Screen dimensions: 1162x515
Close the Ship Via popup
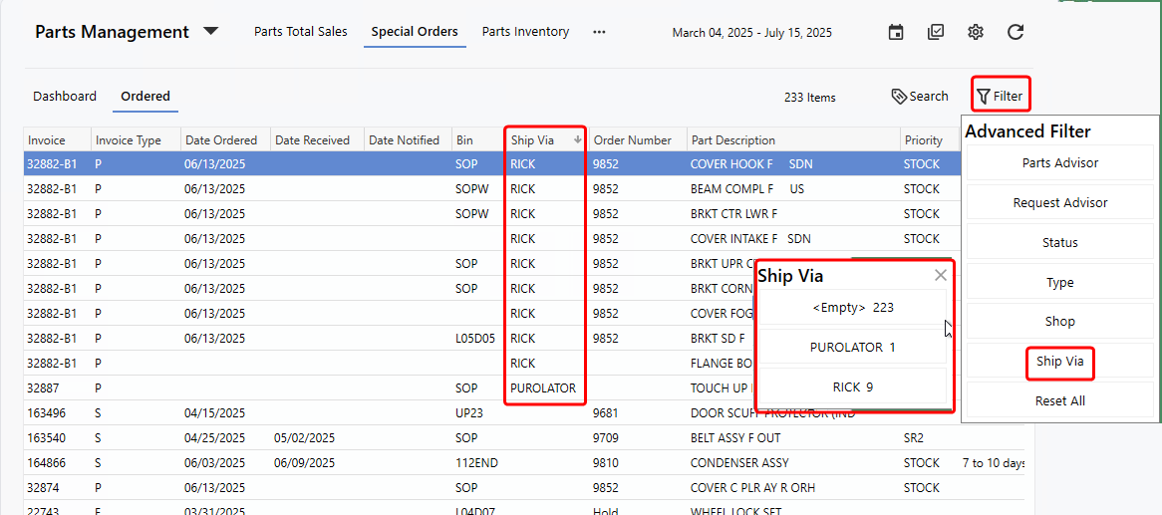[941, 275]
